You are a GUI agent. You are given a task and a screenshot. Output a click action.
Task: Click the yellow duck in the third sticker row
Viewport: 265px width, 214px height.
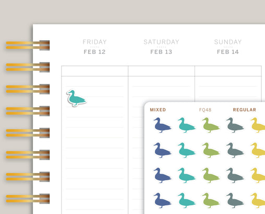258,175
